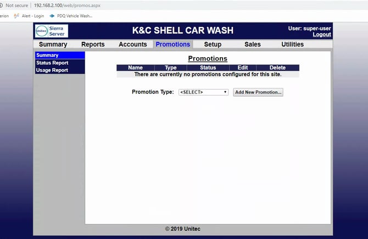The image size is (368, 239).
Task: Open the Reports tab
Action: [x=93, y=45]
